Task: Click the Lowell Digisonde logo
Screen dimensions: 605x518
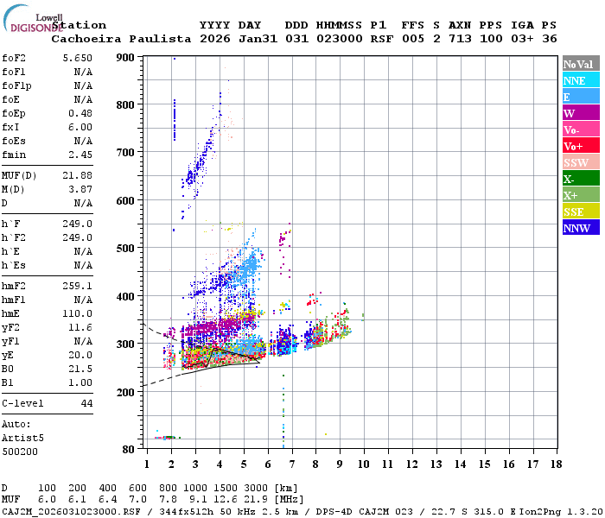Action: [x=33, y=18]
